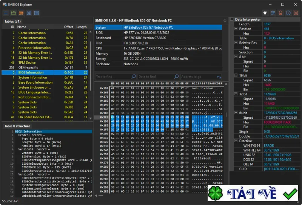
Task: Click the Text to find field
Action: pyautogui.click(x=113, y=77)
